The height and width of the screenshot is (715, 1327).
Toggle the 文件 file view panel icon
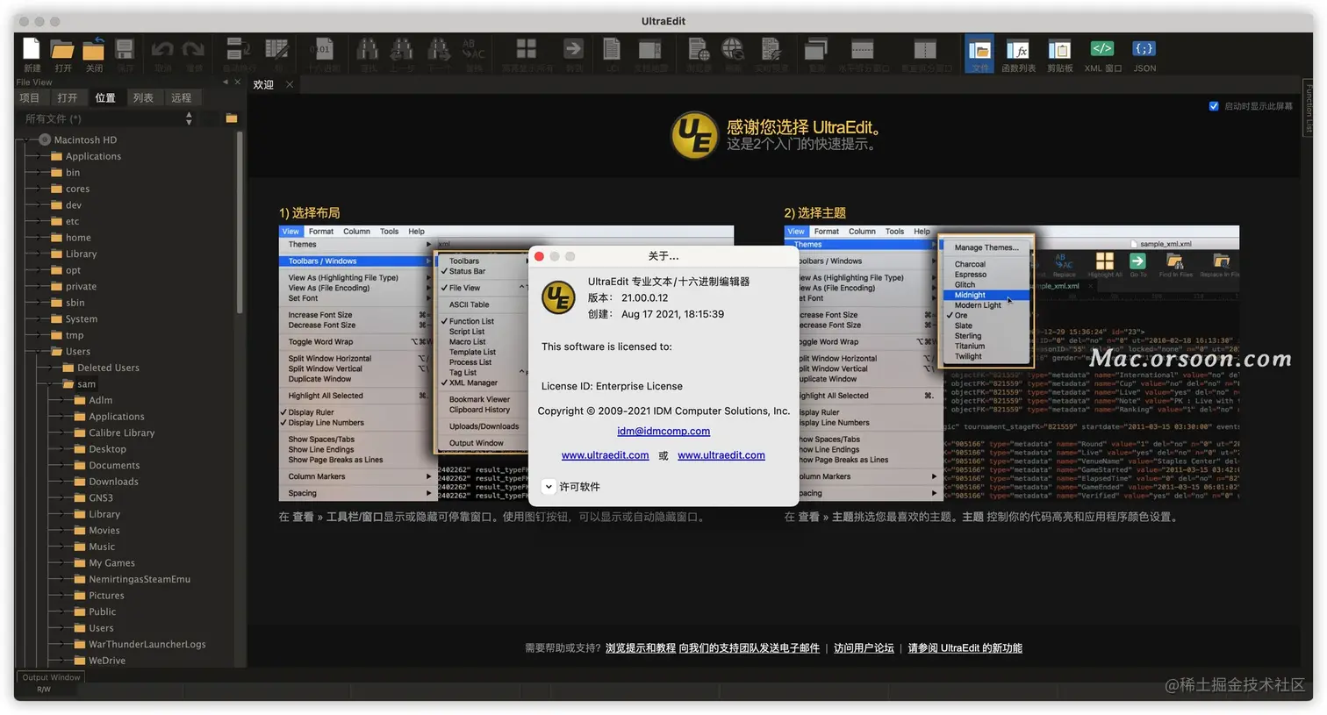(979, 54)
